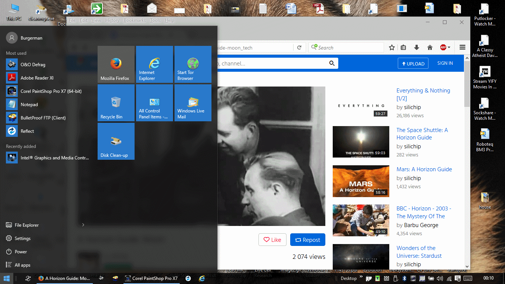This screenshot has width=505, height=284.
Task: Click the Like button
Action: tap(272, 240)
